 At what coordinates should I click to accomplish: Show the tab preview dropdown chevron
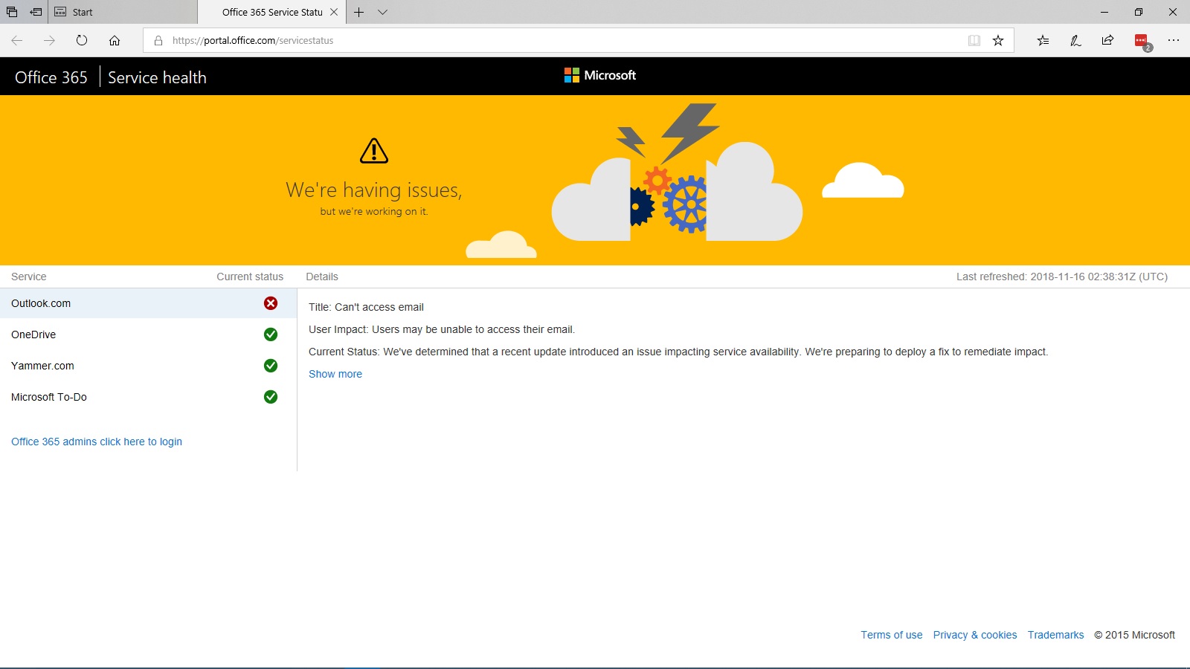click(x=382, y=12)
